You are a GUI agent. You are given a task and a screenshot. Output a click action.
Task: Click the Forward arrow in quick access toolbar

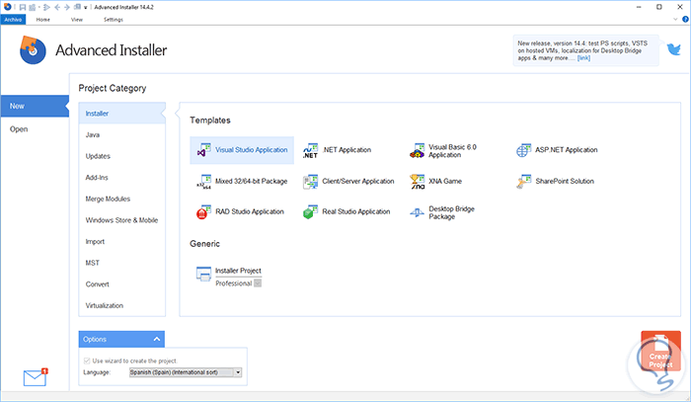tap(67, 7)
